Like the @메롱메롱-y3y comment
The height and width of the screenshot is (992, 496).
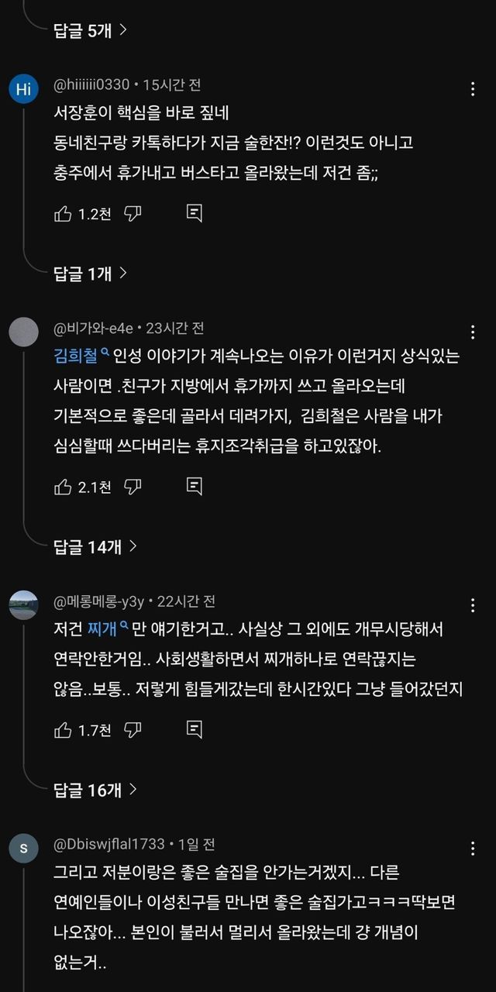coord(63,729)
